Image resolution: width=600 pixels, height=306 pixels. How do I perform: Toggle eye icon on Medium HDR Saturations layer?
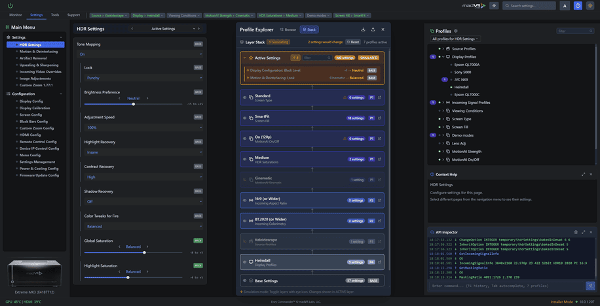[x=244, y=159]
